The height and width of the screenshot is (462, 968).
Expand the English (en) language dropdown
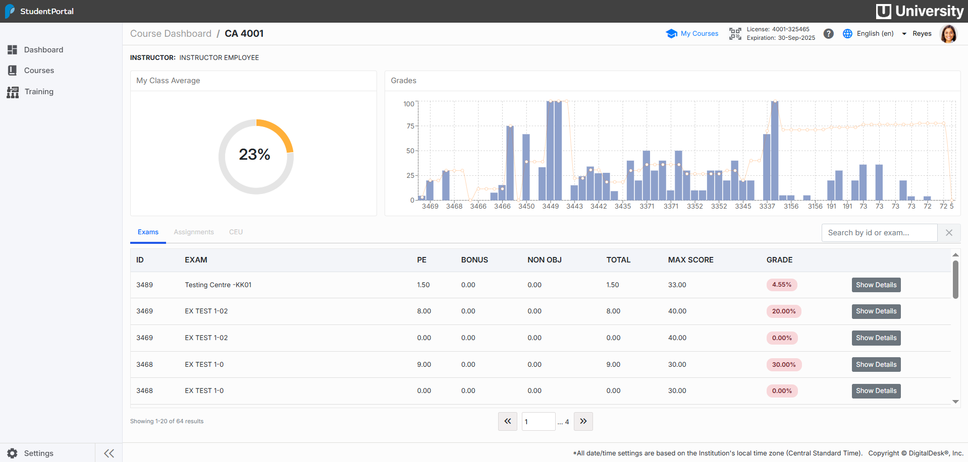click(904, 34)
